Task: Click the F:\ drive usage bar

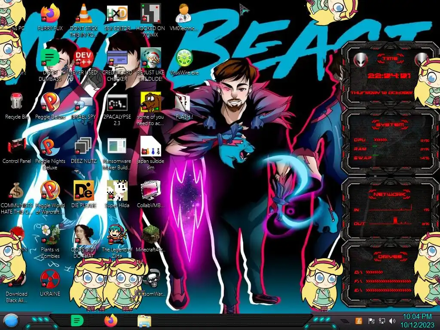Action: 388,281
